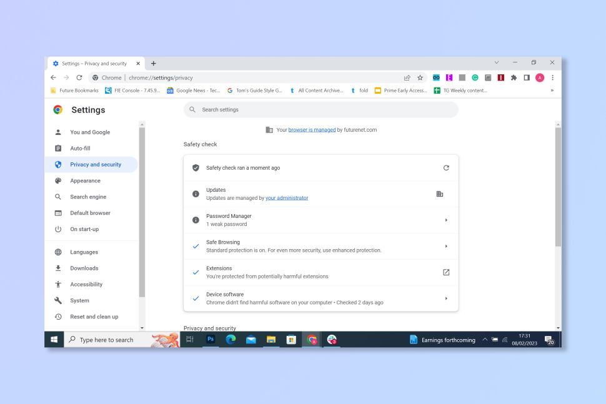
Task: Click the sidebar scrollbar down arrow
Action: (142, 328)
